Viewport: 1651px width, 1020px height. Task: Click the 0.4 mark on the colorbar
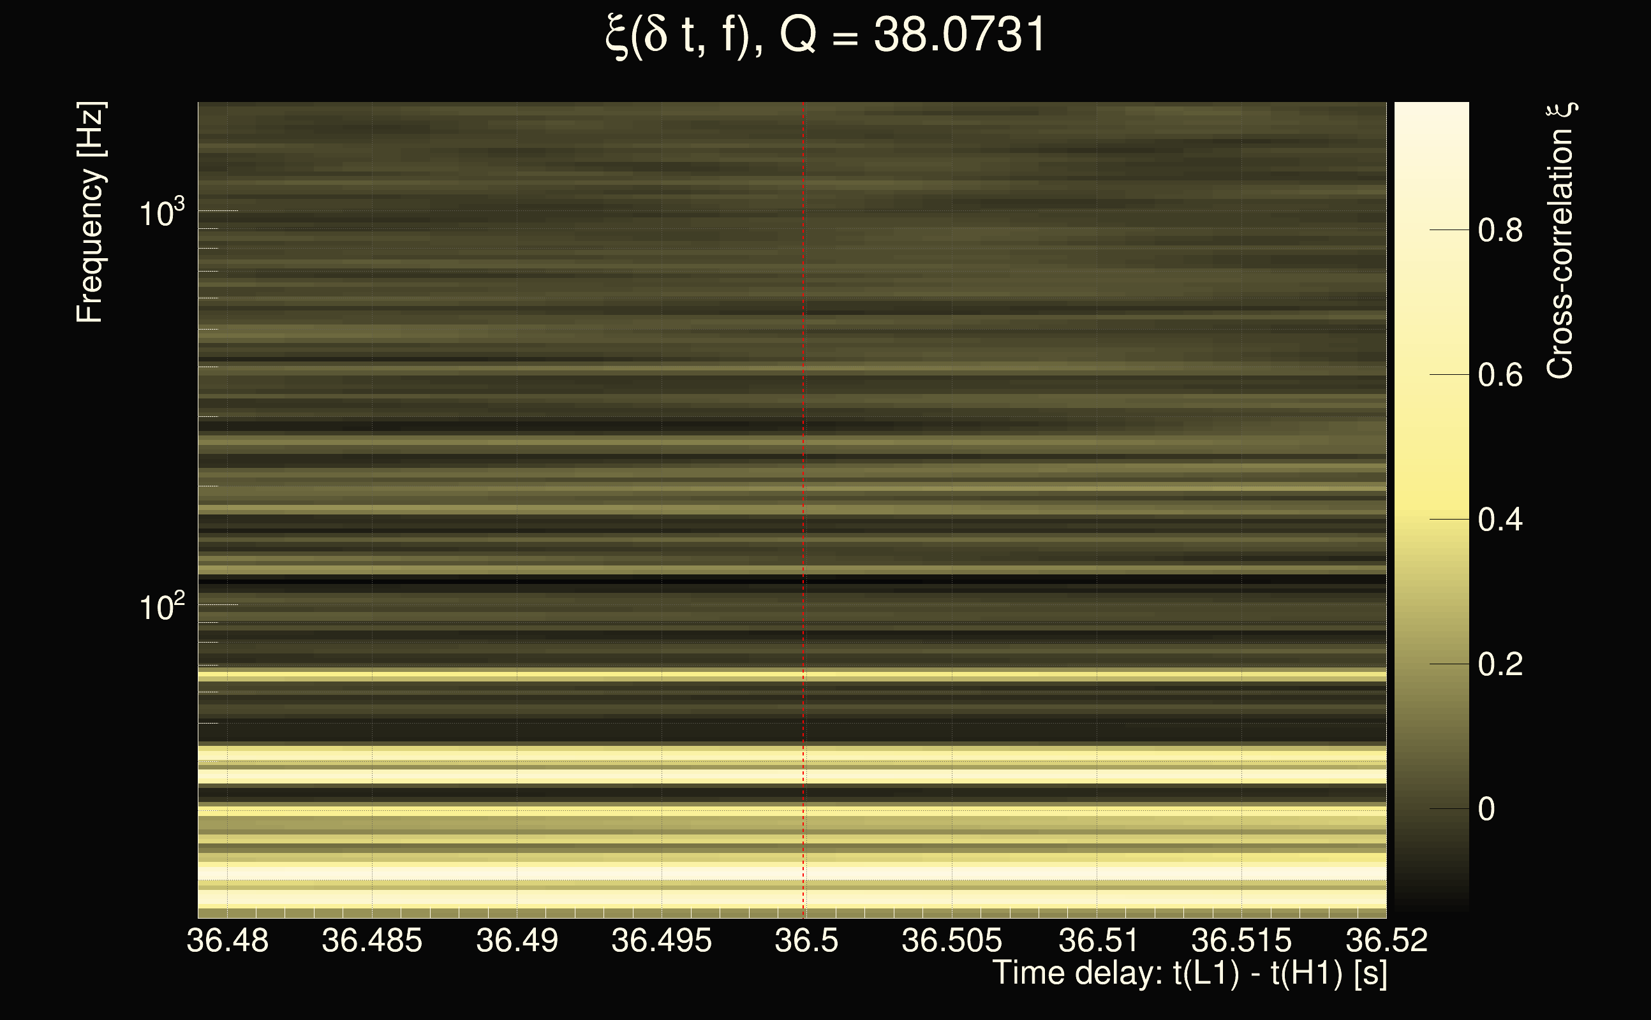(x=1500, y=520)
